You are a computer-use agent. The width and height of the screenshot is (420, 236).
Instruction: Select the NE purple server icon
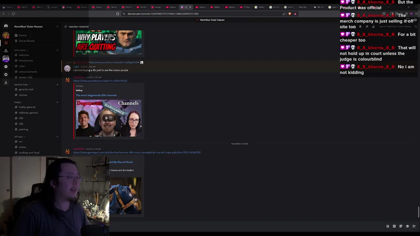(x=6, y=59)
